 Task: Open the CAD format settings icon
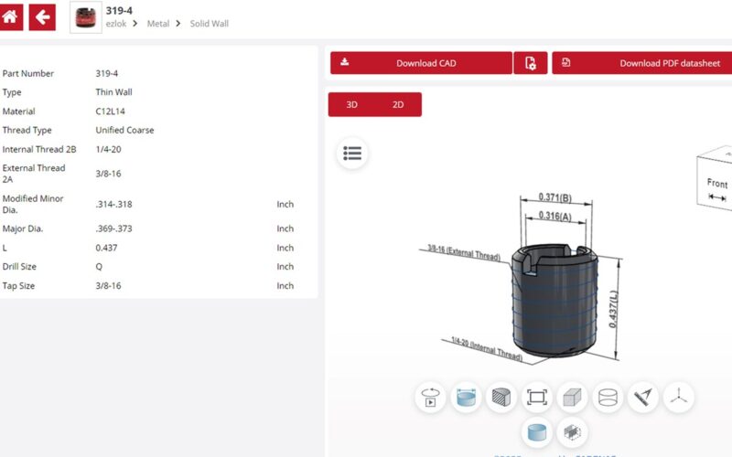tap(531, 63)
